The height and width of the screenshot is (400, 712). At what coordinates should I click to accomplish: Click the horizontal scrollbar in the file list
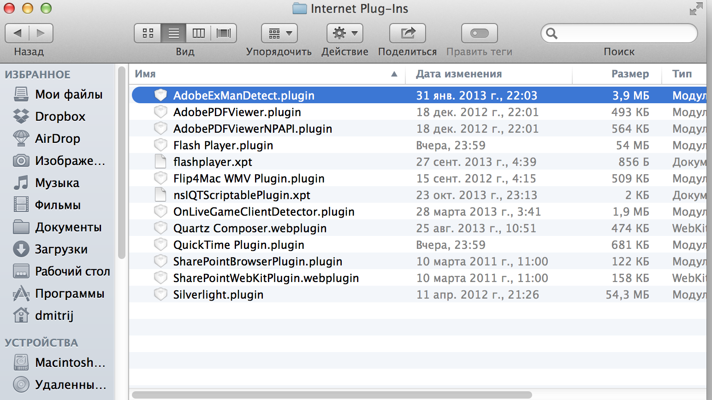332,395
